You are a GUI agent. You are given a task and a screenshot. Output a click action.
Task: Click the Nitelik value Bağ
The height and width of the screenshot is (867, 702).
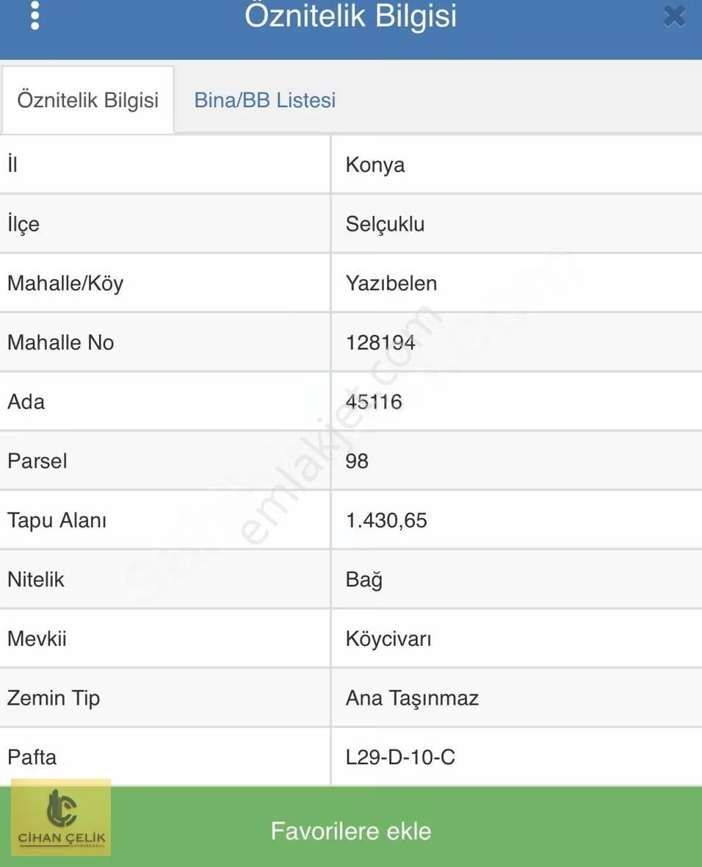click(364, 579)
